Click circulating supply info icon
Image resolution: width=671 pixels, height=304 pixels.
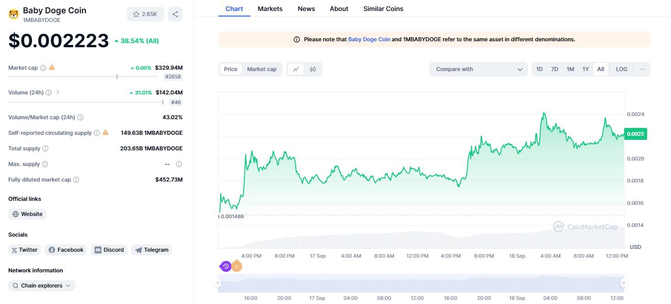pos(97,133)
